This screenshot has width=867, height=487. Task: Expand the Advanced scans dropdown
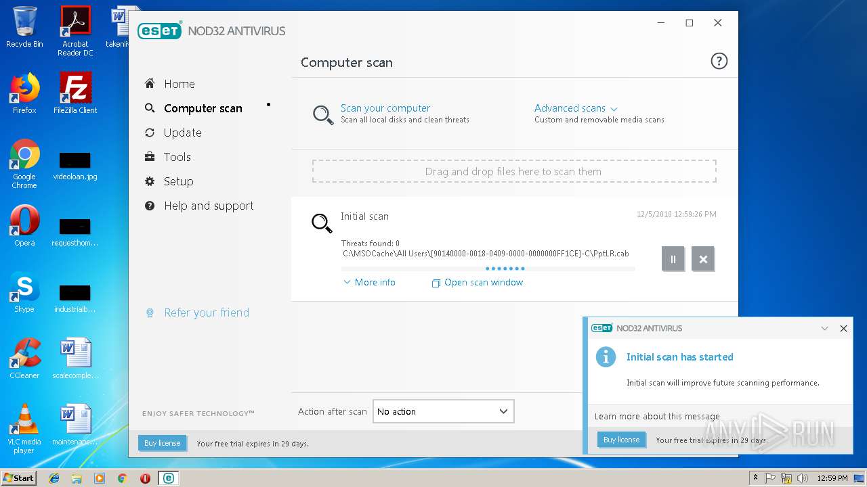[x=576, y=108]
